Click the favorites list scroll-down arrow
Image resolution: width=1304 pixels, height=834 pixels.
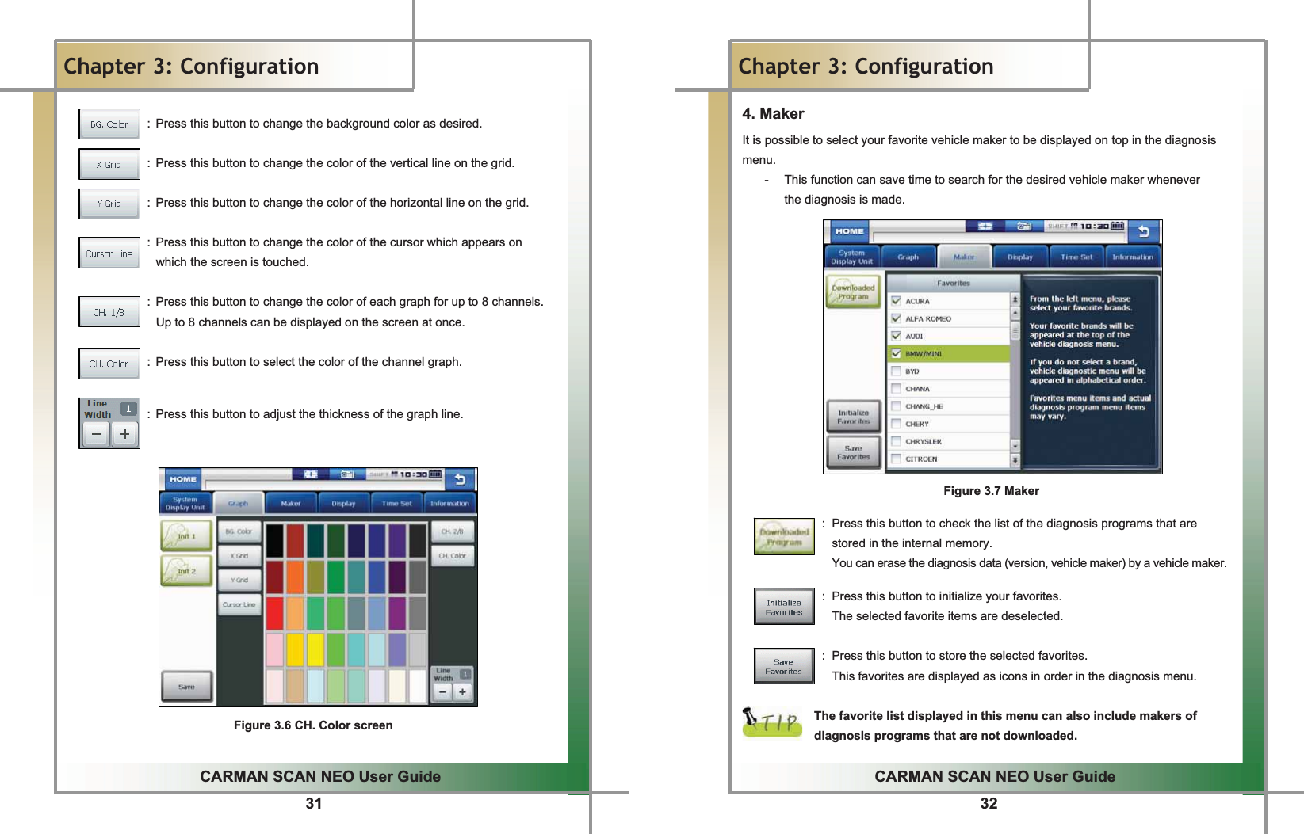coord(1015,447)
